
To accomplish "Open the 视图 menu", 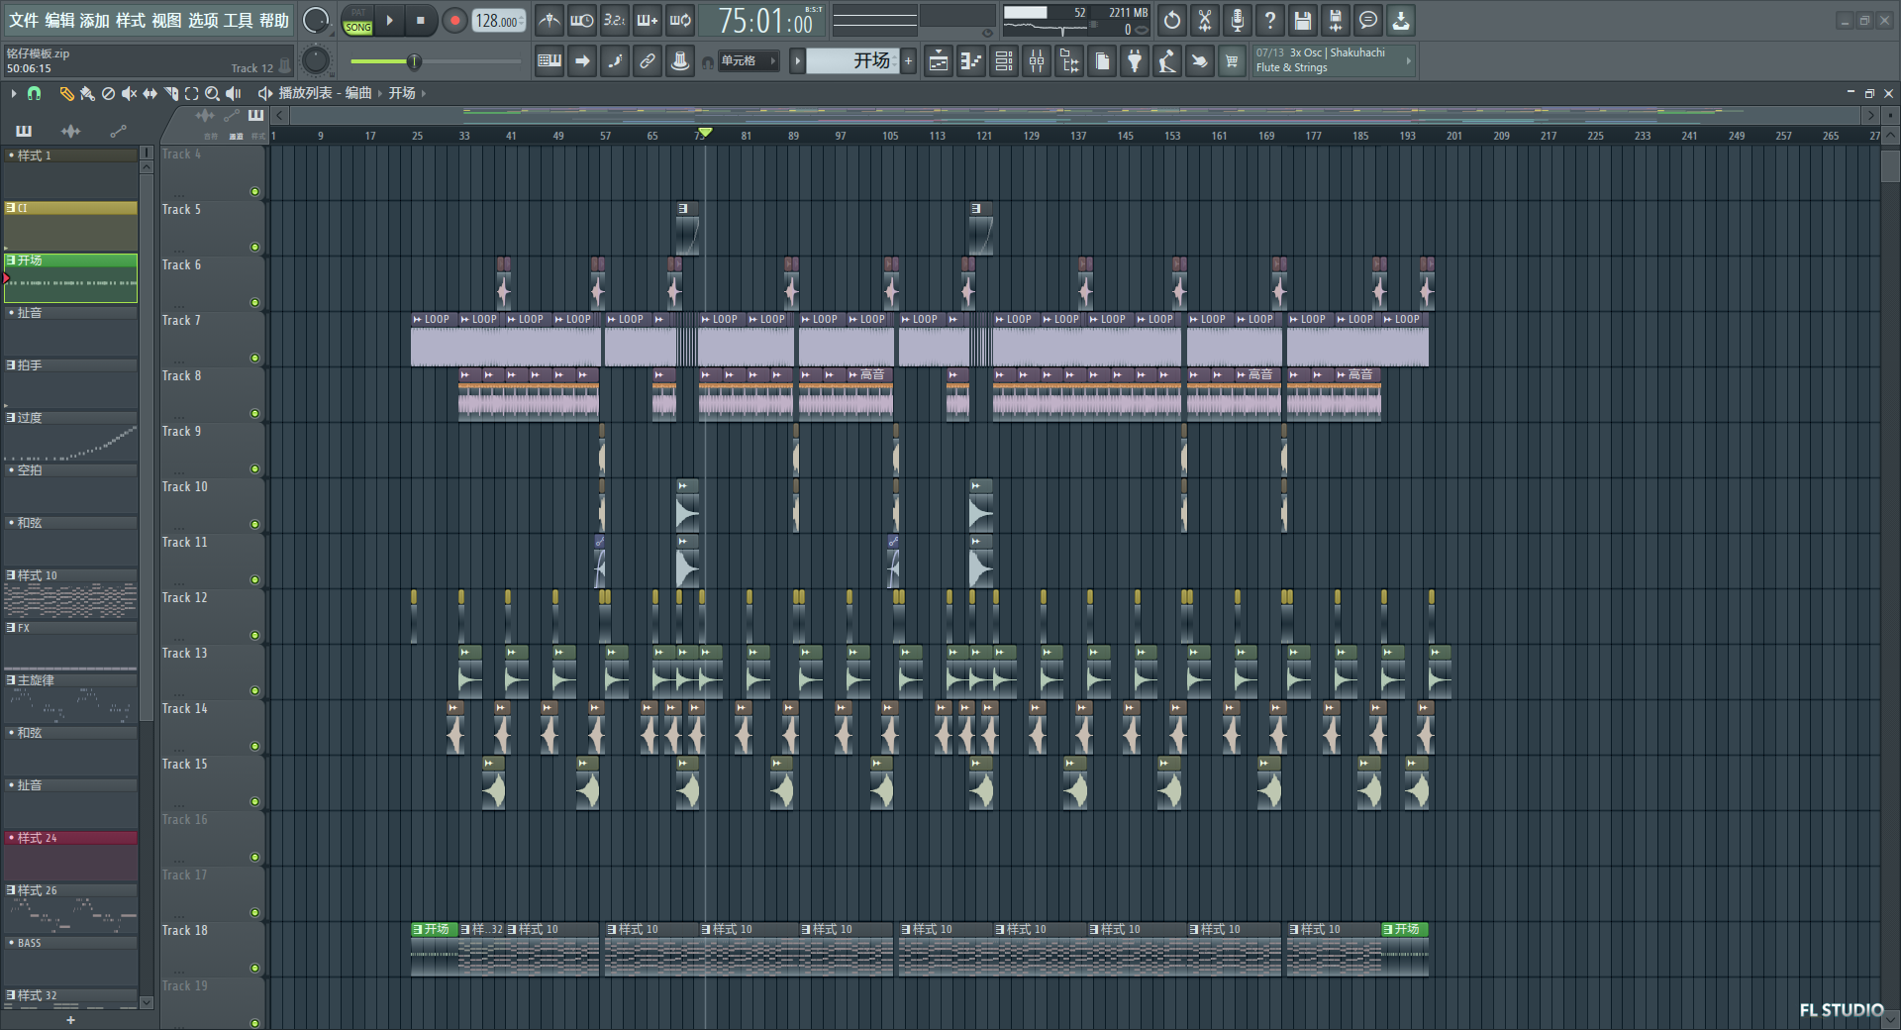I will 166,20.
